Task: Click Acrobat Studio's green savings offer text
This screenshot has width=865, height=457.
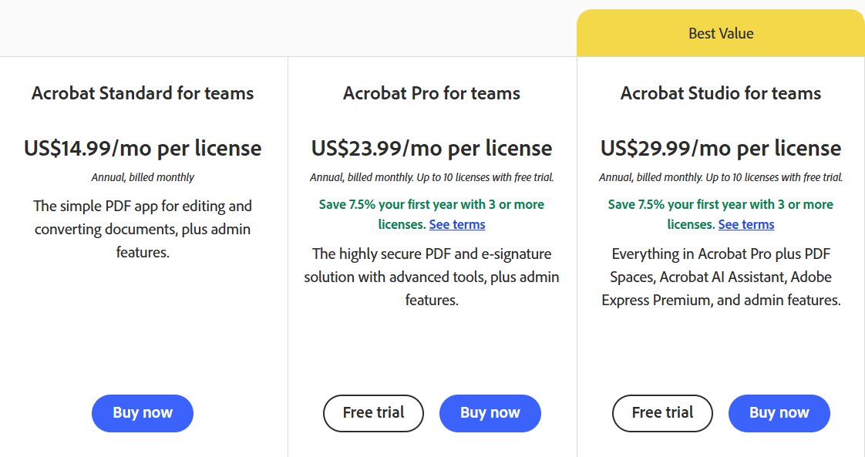Action: point(721,205)
